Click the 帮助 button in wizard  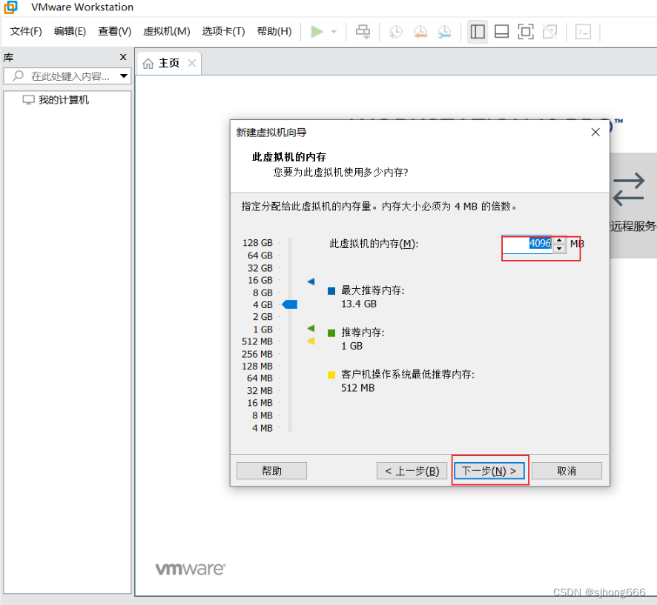(271, 471)
